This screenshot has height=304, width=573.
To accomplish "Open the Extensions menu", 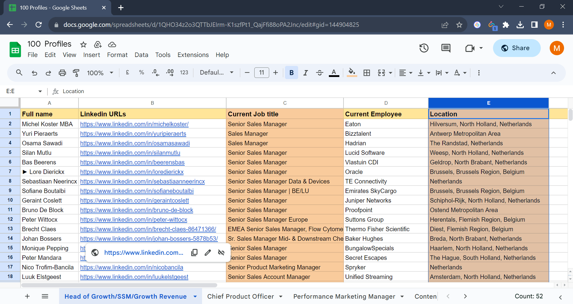I will tap(193, 55).
